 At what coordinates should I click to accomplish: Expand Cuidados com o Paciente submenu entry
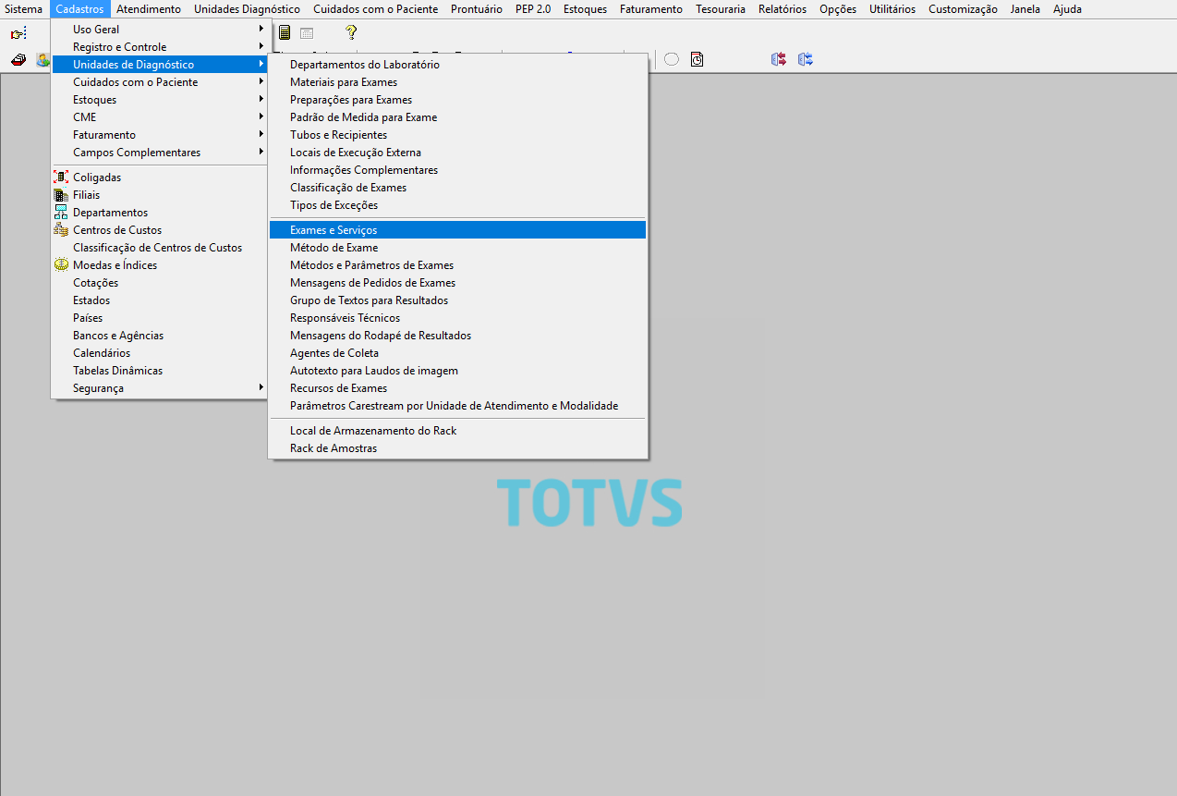tap(161, 82)
